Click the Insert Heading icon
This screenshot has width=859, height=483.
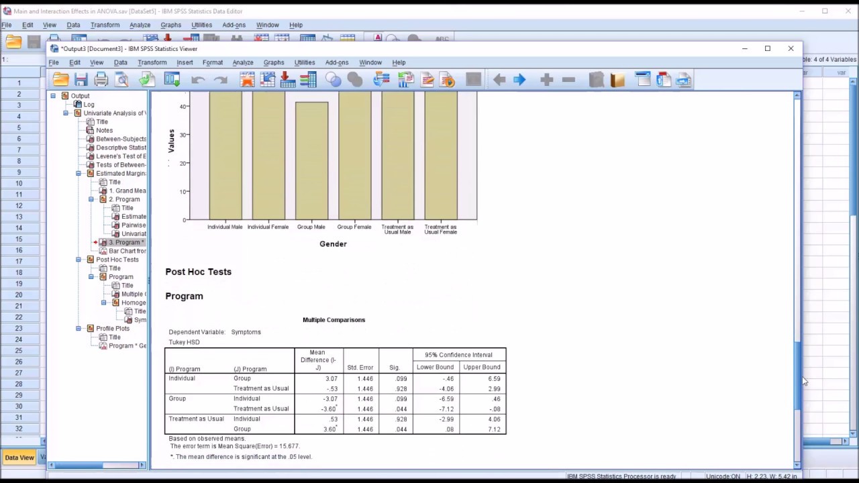(x=643, y=80)
